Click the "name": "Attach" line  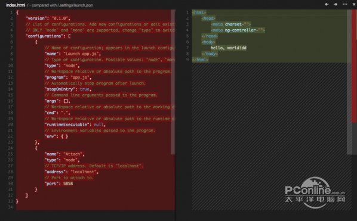pyautogui.click(x=64, y=154)
